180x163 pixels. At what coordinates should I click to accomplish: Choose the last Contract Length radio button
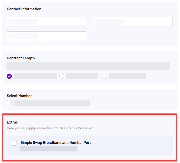tap(104, 76)
